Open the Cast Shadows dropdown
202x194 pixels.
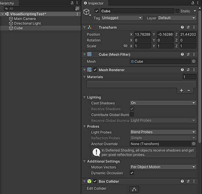point(163,103)
